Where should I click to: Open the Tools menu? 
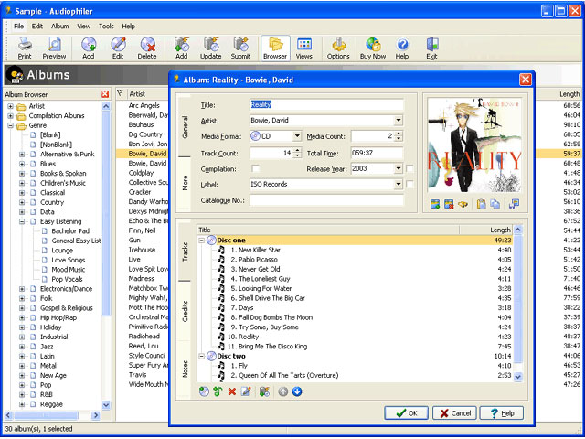pos(106,27)
